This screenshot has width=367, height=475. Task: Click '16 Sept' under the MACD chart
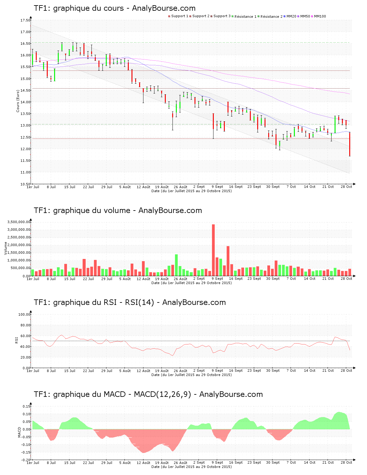click(236, 462)
